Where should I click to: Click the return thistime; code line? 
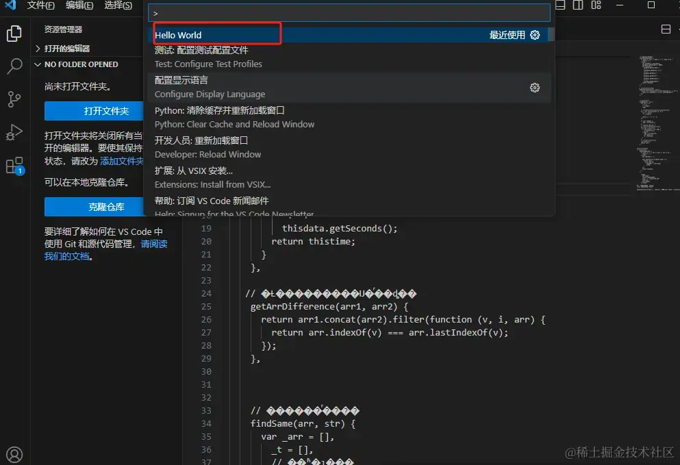coord(314,242)
